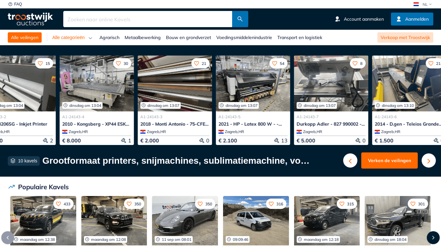The height and width of the screenshot is (248, 441).
Task: Click Croatian flag on Kongsberg lot location
Action: (65, 132)
